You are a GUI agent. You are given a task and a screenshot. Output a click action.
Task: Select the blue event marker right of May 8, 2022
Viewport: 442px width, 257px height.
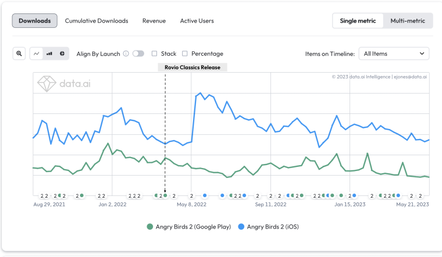[205, 195]
